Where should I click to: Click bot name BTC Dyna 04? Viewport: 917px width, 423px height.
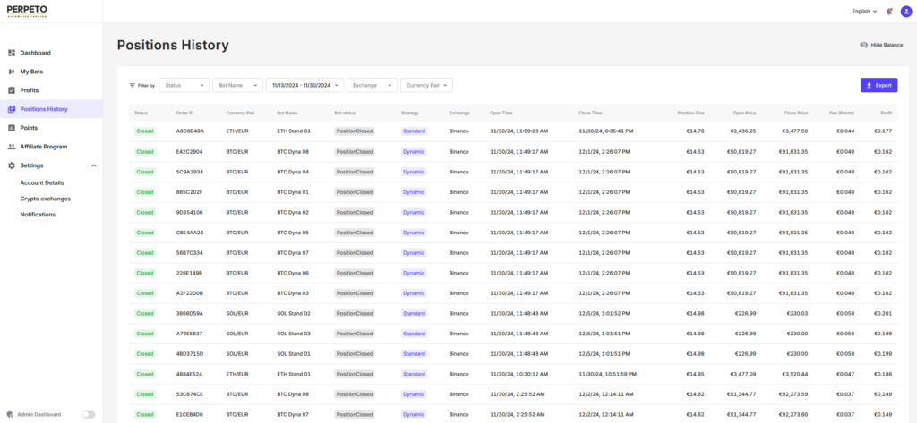(293, 172)
